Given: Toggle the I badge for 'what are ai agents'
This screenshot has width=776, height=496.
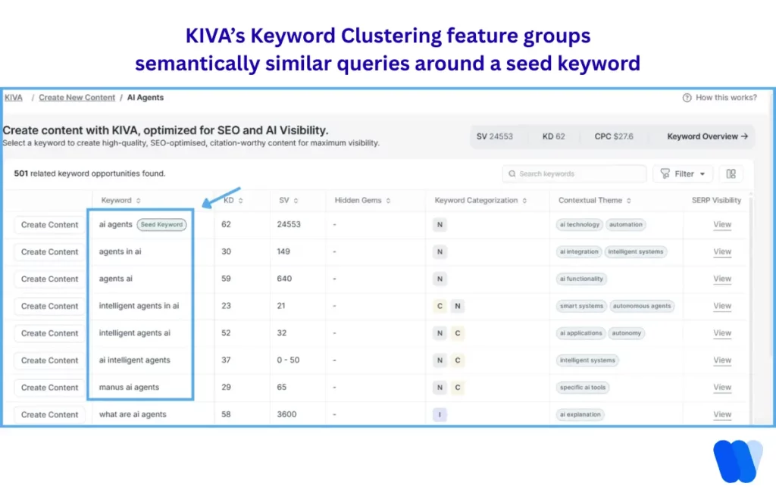Looking at the screenshot, I should point(440,414).
